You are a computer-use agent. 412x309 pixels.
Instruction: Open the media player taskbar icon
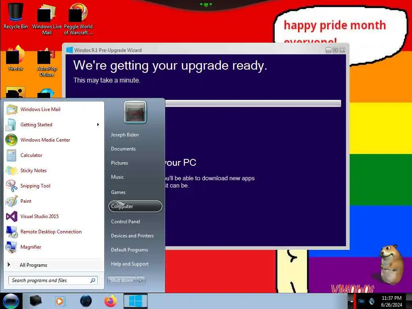pyautogui.click(x=60, y=301)
